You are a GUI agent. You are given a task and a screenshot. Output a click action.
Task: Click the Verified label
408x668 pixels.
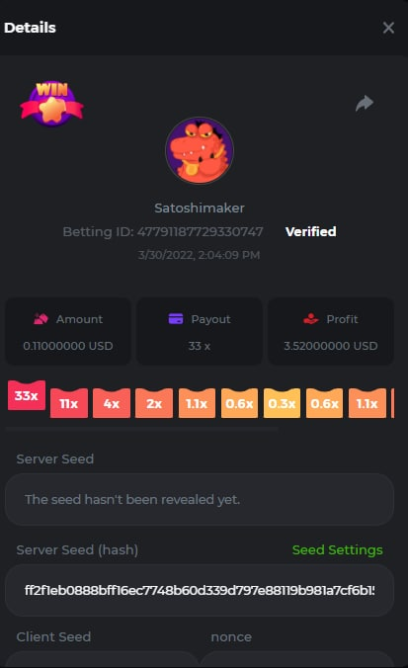pos(311,231)
